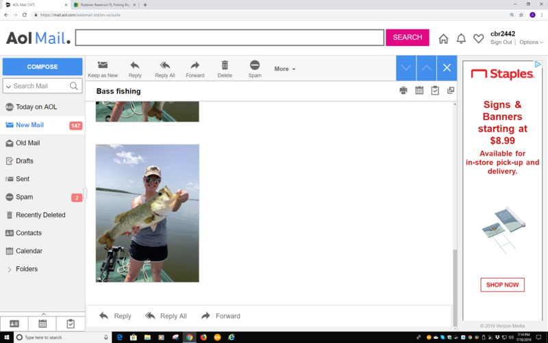Click the sidebar collapse handle beside the folder list
Viewport: 548px width, 343px height.
(x=85, y=193)
